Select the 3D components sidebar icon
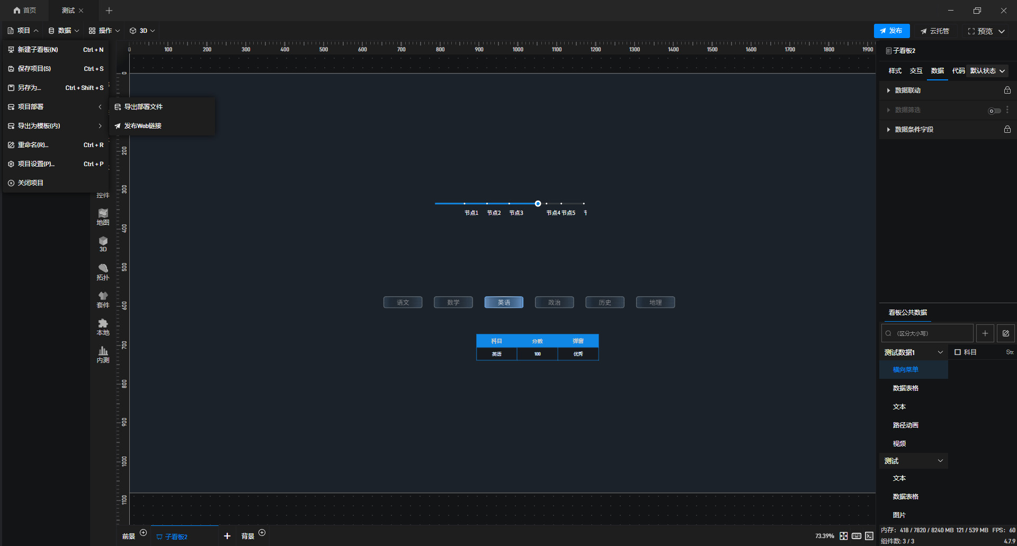The width and height of the screenshot is (1017, 546). [103, 244]
